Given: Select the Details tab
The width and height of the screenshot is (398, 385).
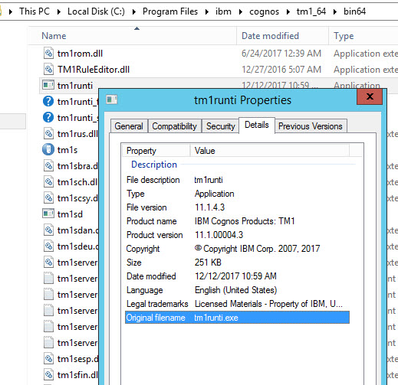Looking at the screenshot, I should (x=257, y=125).
